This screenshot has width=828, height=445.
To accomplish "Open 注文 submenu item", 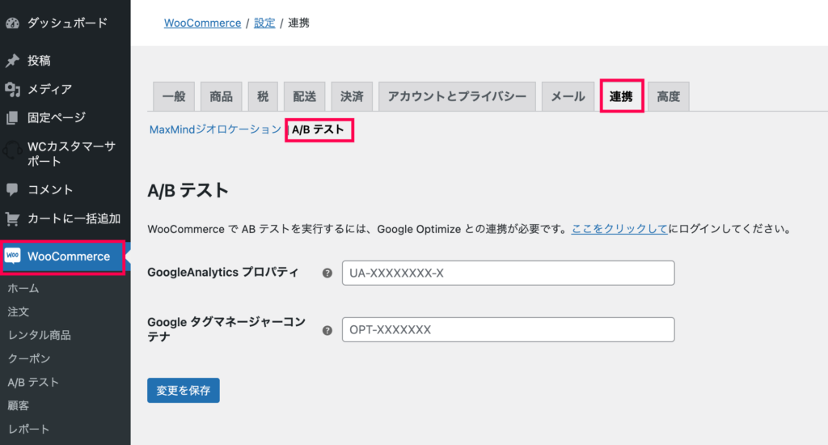I will click(x=19, y=311).
